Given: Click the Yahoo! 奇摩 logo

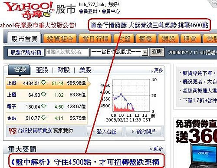Looking at the screenshot, I should click(29, 10).
